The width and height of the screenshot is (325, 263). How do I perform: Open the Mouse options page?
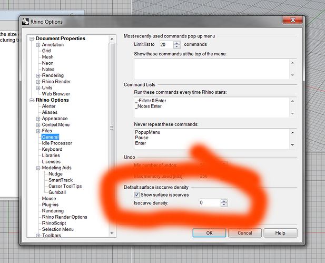49,199
